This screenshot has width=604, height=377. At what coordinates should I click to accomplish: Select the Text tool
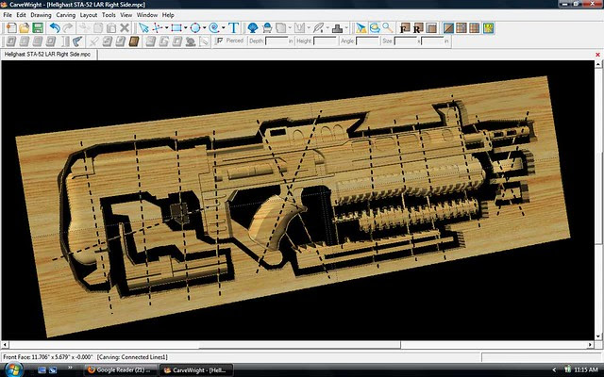pos(233,27)
